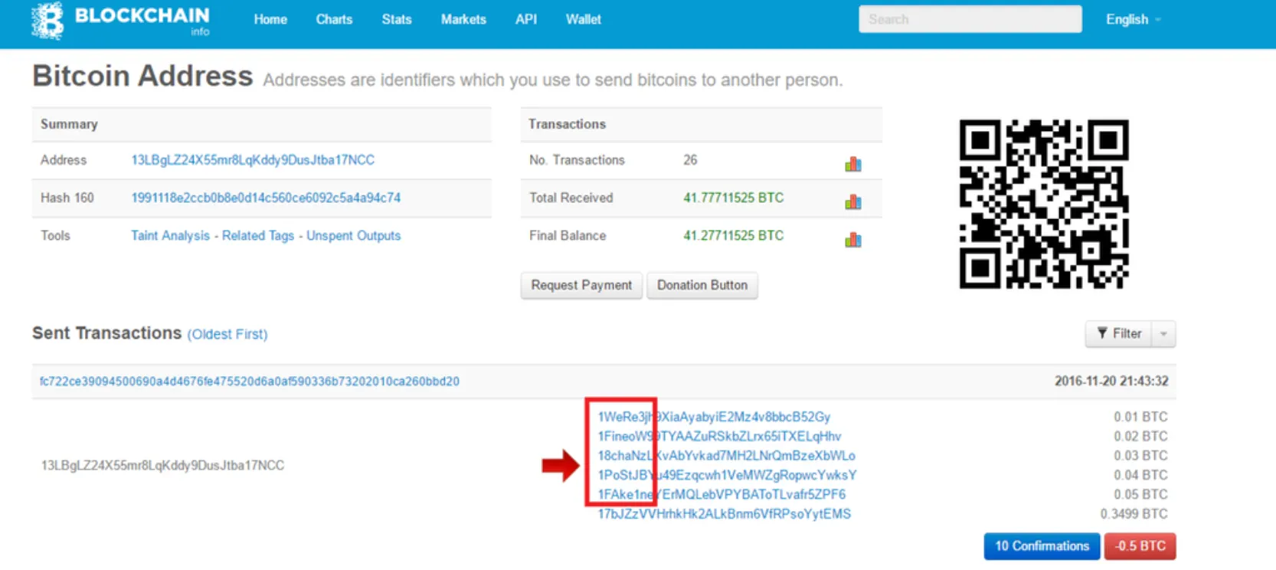
Task: Open transaction hash fc722ce3 link
Action: 250,382
